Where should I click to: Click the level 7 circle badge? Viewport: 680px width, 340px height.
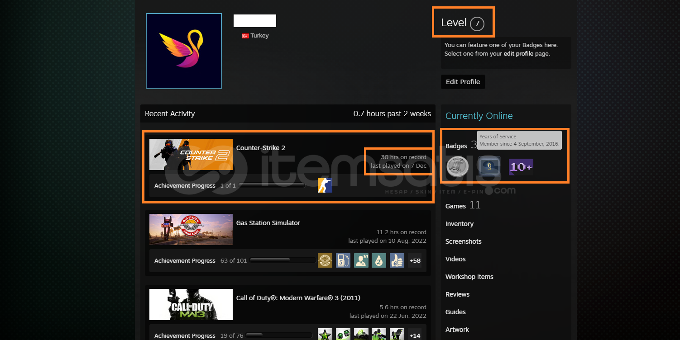point(477,24)
